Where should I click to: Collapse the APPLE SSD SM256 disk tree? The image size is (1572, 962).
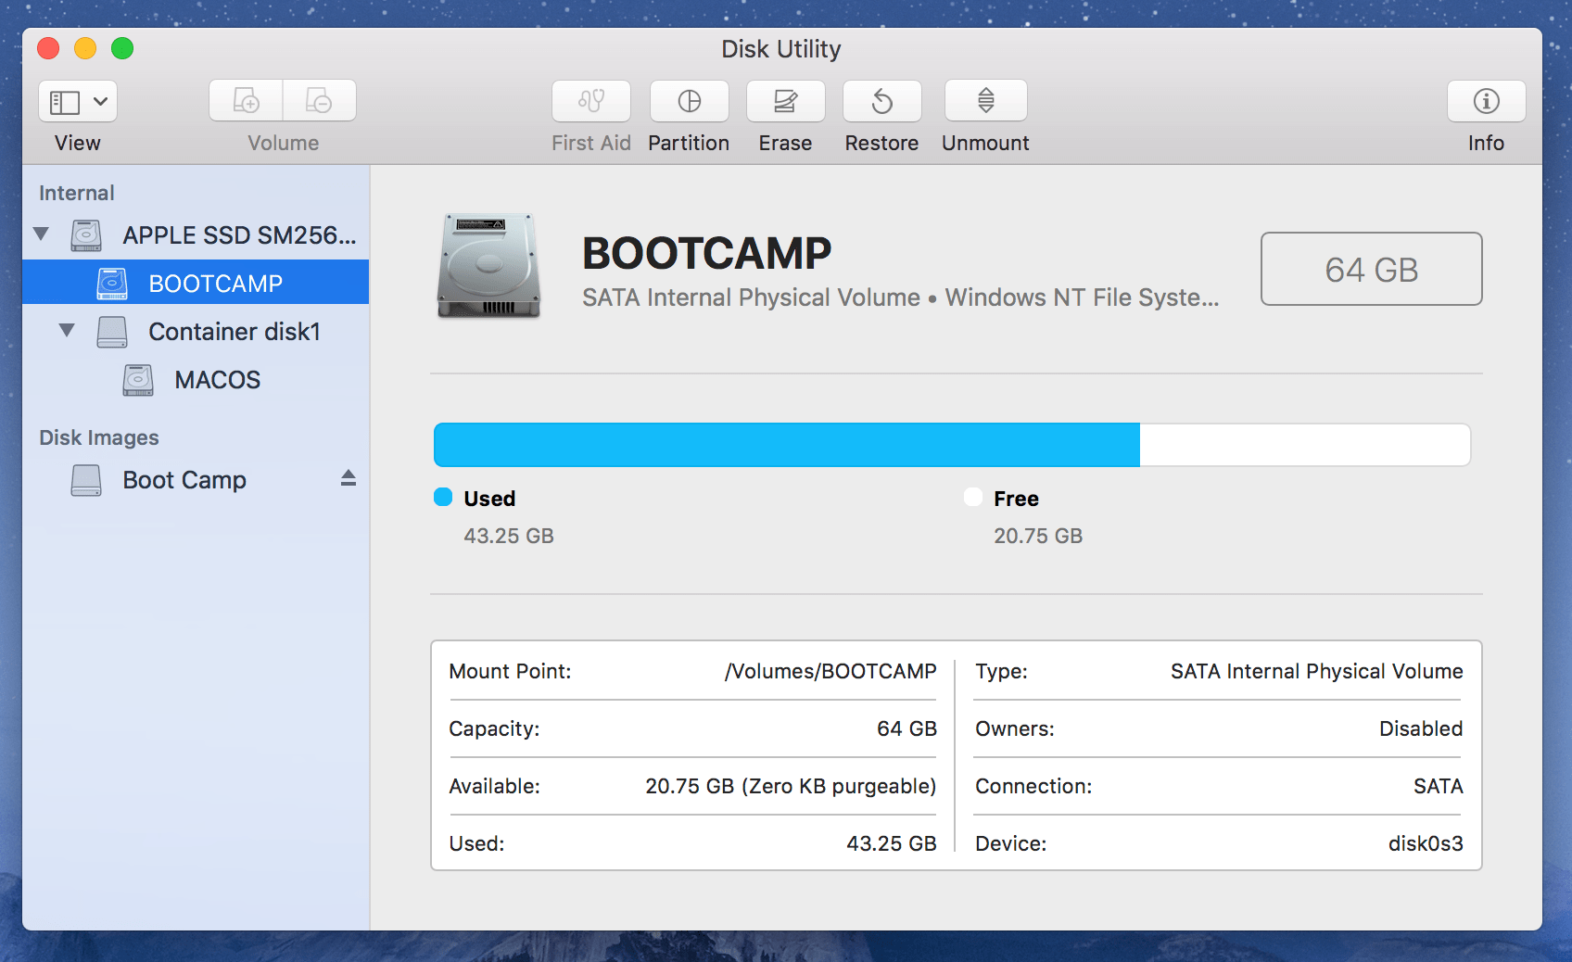41,234
